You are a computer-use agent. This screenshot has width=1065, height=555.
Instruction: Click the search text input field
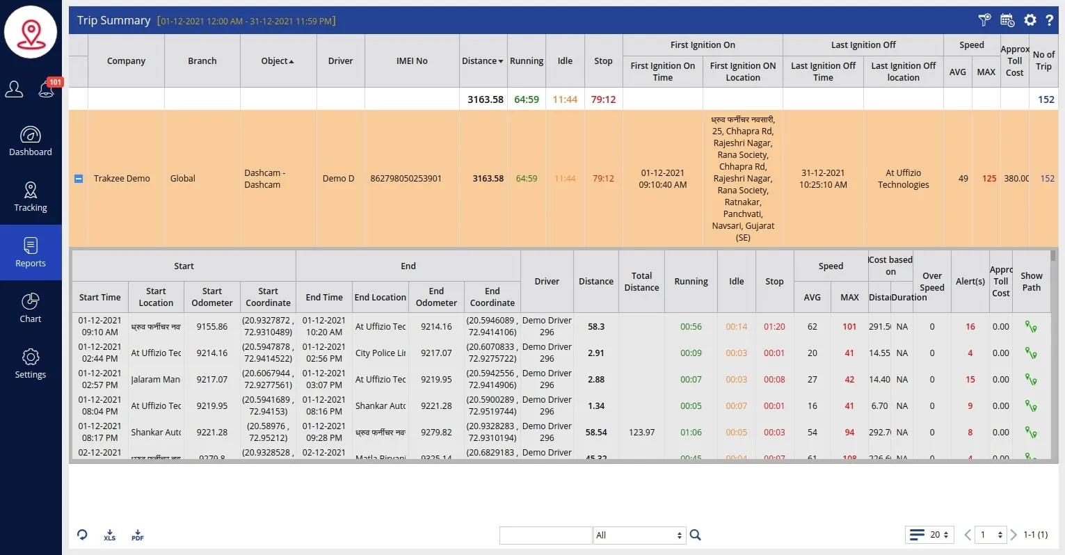tap(545, 535)
